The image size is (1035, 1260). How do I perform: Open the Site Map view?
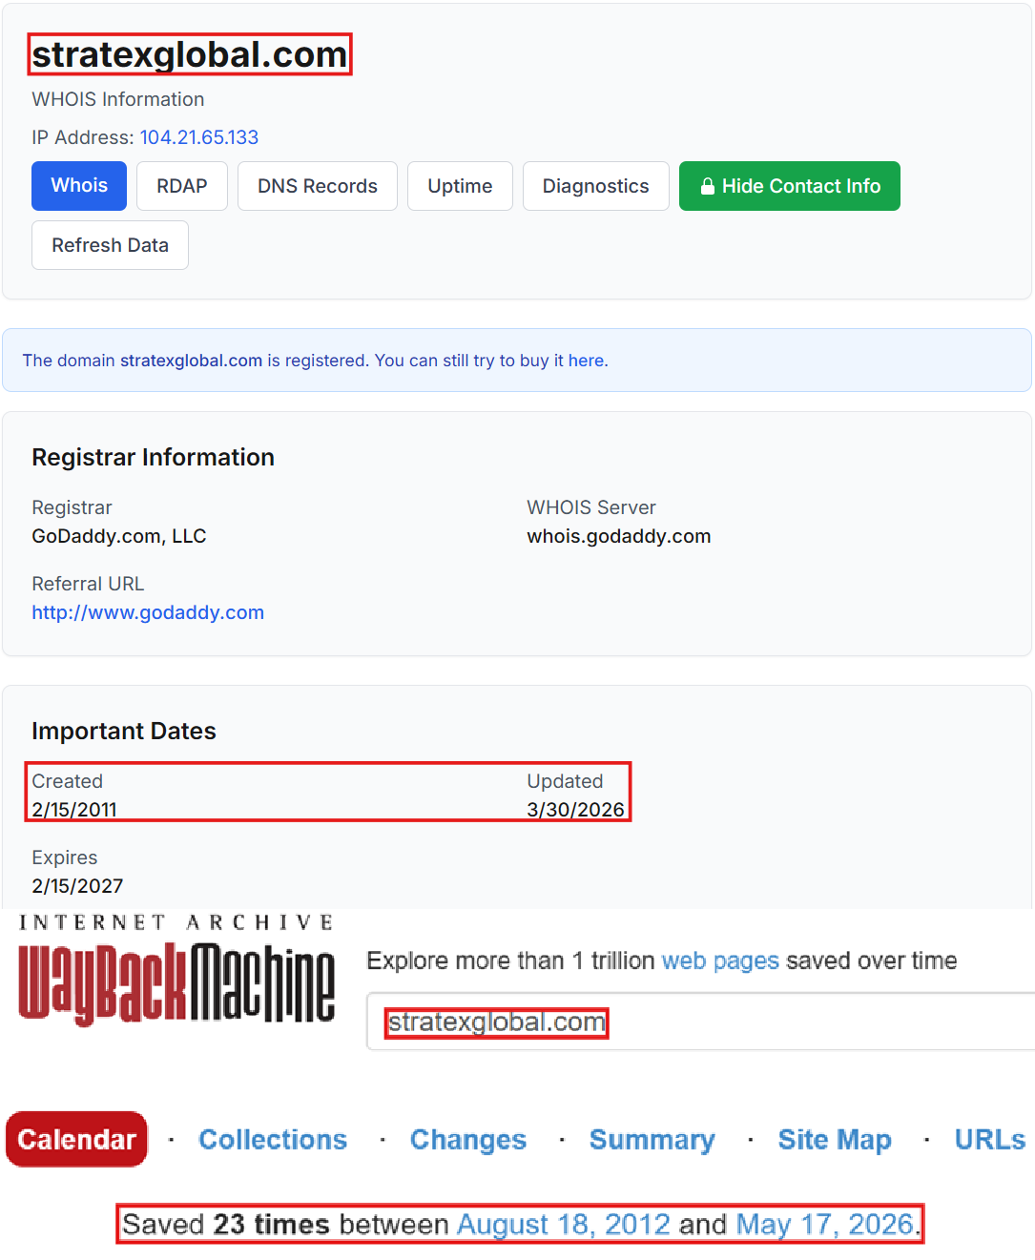[835, 1140]
